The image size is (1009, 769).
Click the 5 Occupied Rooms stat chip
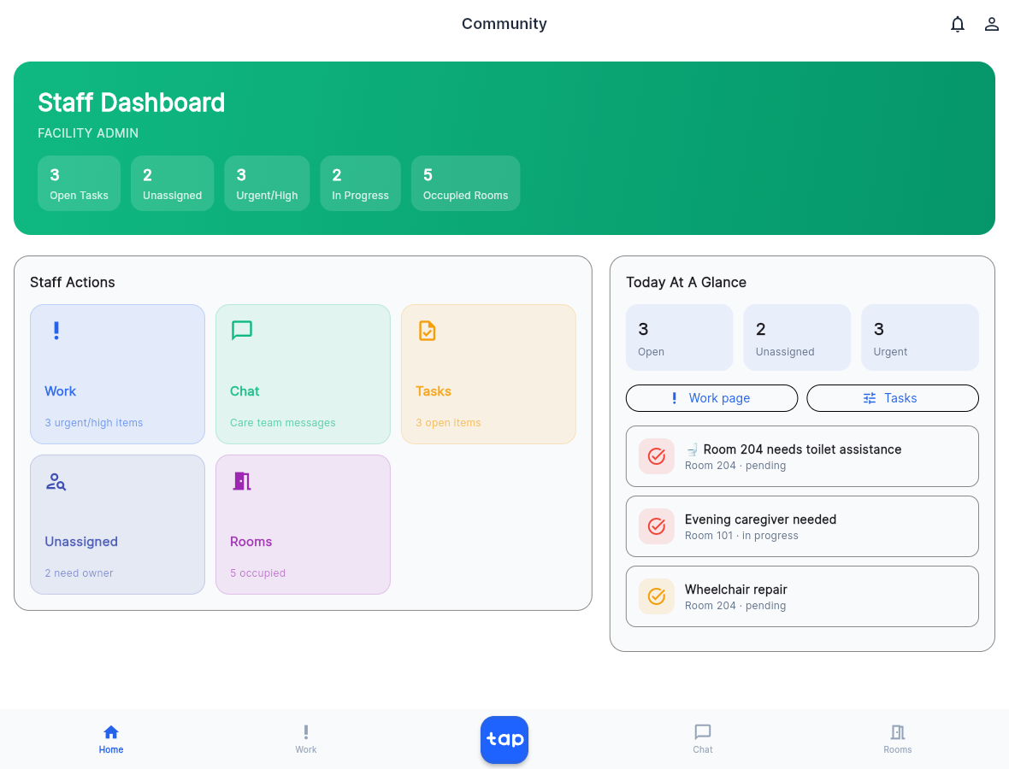(465, 183)
